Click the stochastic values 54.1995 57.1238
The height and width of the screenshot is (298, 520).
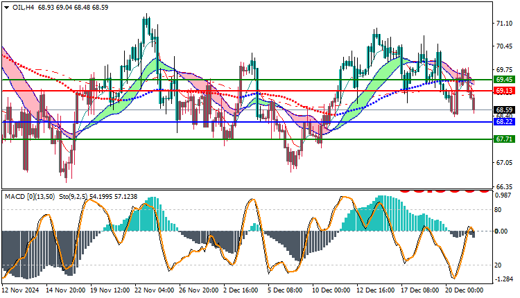[114, 197]
